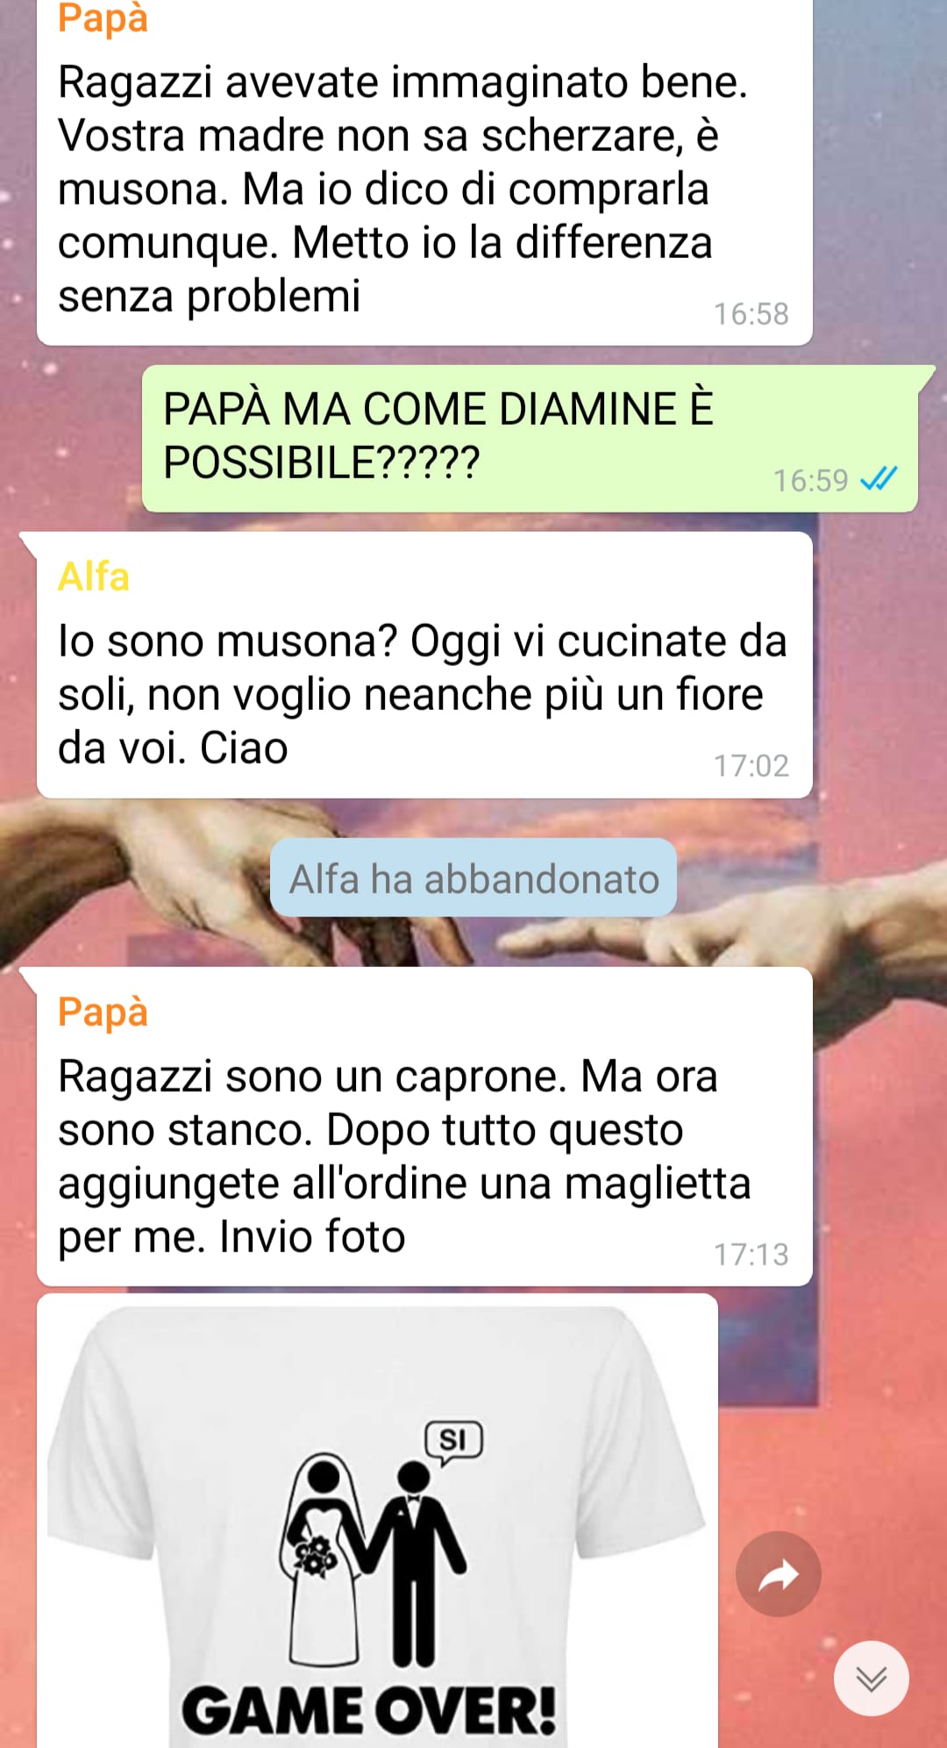947x1748 pixels.
Task: Tap the 'GAME OVER!' text on the shirt photo
Action: (x=369, y=1710)
